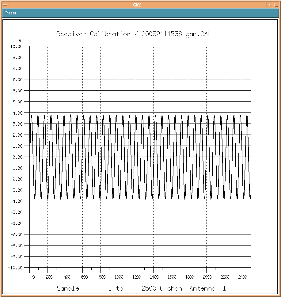Click the y-axis label '4.00'
The height and width of the screenshot is (297, 281).
pos(17,113)
